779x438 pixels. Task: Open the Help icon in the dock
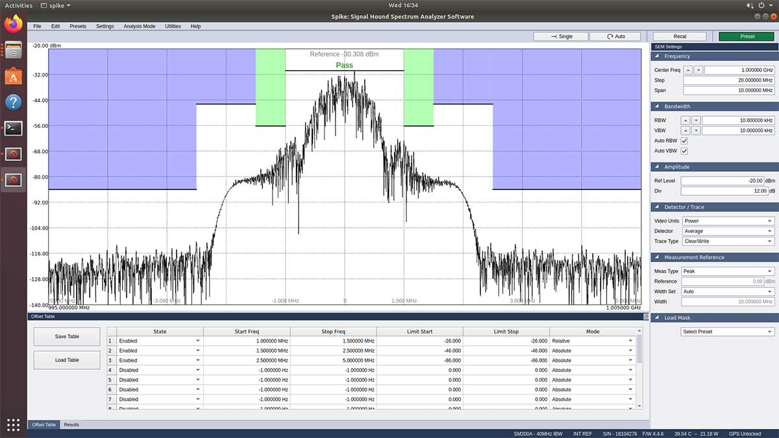(x=13, y=102)
